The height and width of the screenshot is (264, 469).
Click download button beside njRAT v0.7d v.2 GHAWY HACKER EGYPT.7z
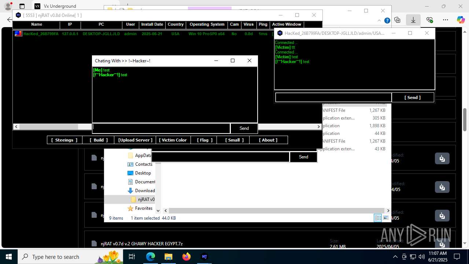click(442, 243)
